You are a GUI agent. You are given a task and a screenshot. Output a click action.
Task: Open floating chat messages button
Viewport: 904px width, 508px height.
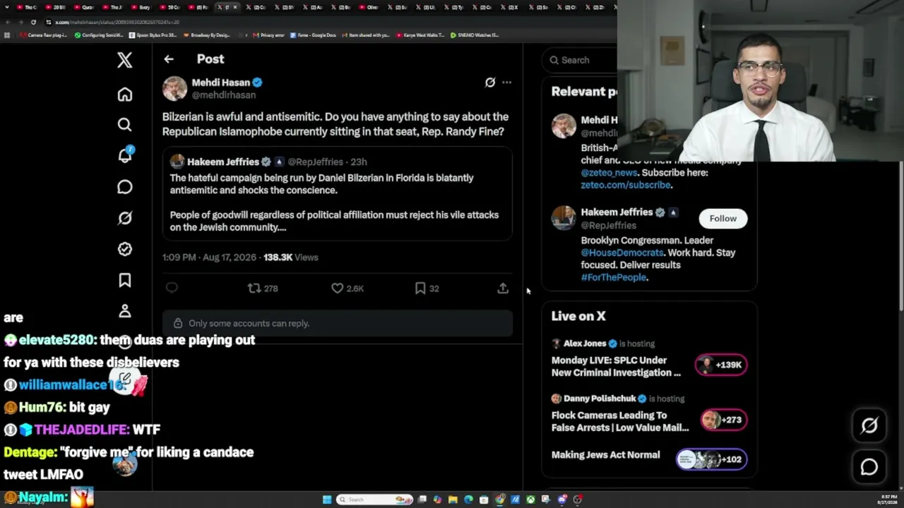pyautogui.click(x=869, y=467)
